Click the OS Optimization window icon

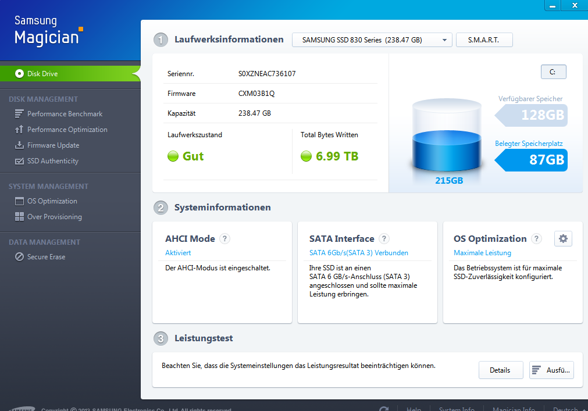(x=19, y=201)
